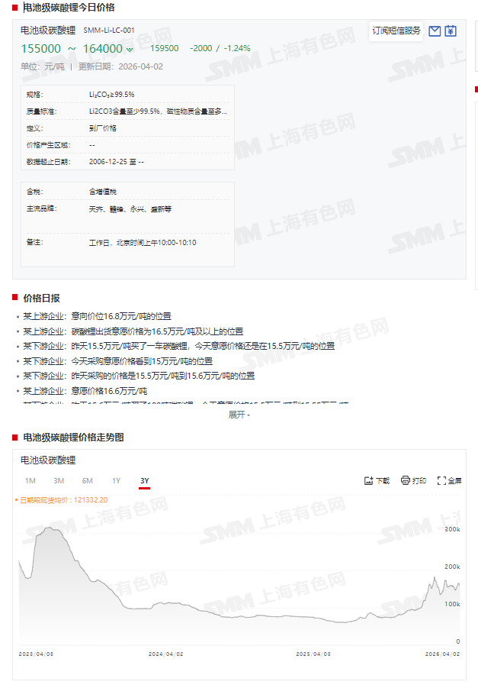Click the yen price alert icon
478x688 pixels.
tap(451, 31)
